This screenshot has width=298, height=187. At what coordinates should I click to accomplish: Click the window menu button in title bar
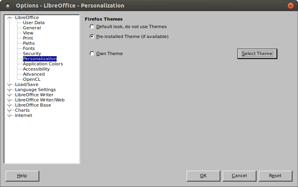coord(8,6)
